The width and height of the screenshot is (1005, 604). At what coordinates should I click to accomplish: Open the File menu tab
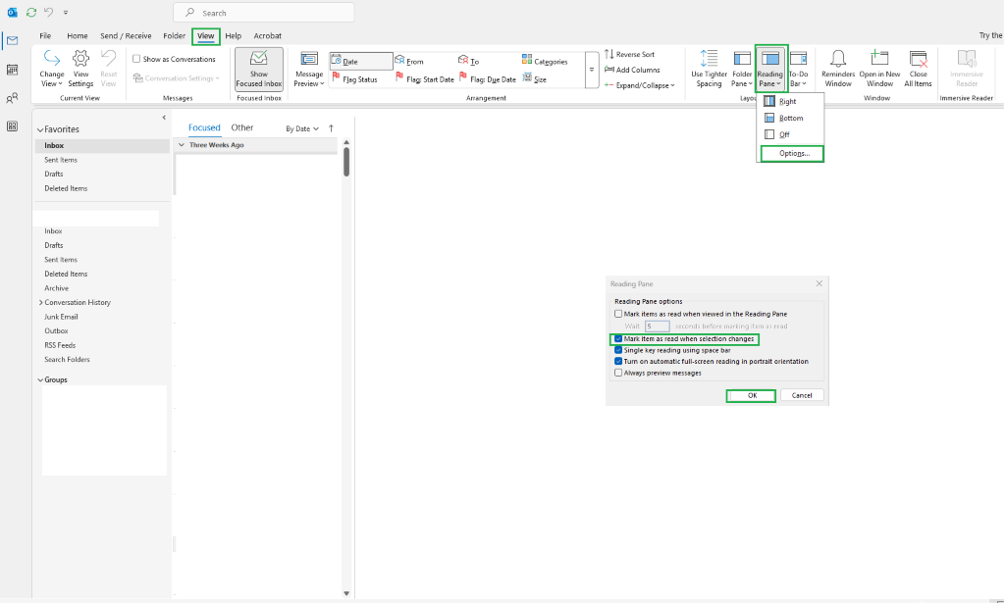pyautogui.click(x=45, y=36)
